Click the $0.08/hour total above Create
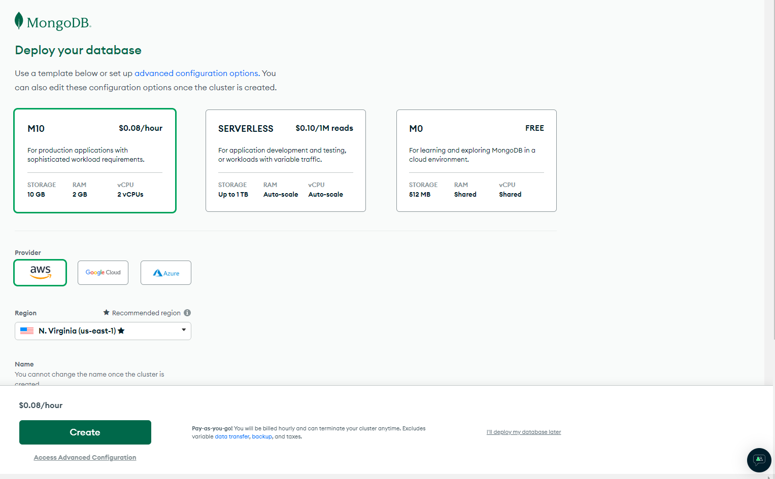 41,406
